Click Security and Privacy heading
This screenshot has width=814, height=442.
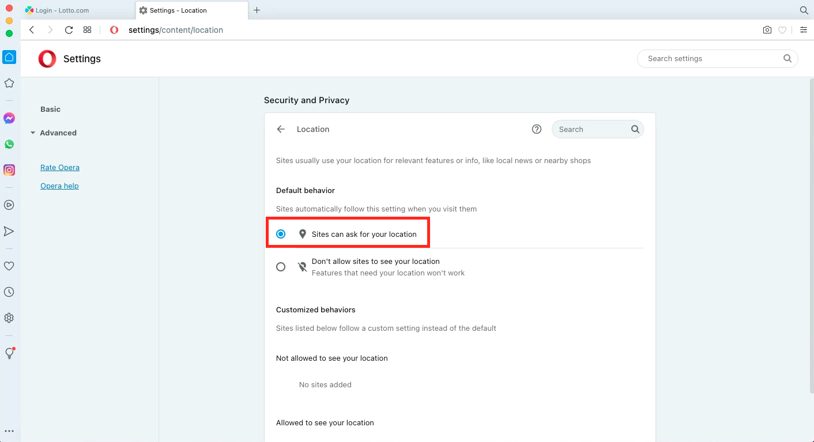[x=307, y=100]
